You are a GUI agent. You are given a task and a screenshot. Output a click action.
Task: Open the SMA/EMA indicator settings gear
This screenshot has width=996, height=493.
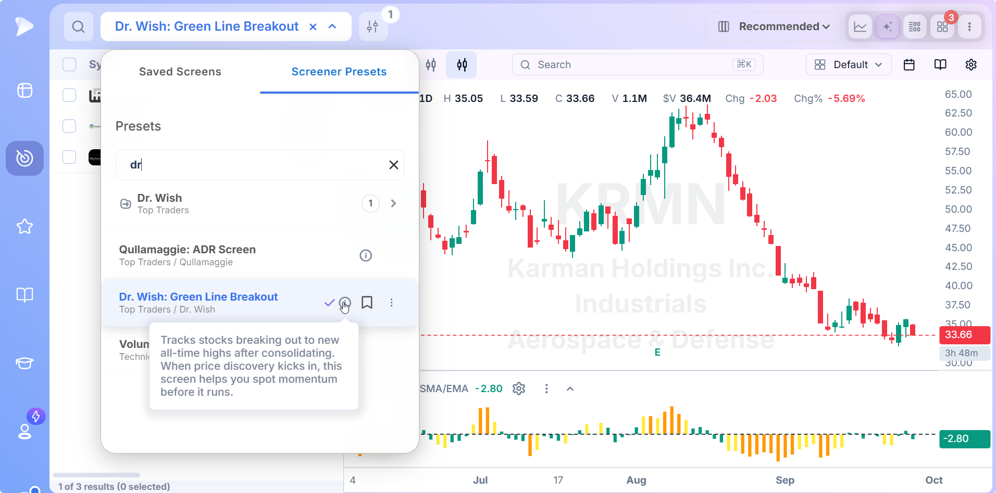click(519, 388)
